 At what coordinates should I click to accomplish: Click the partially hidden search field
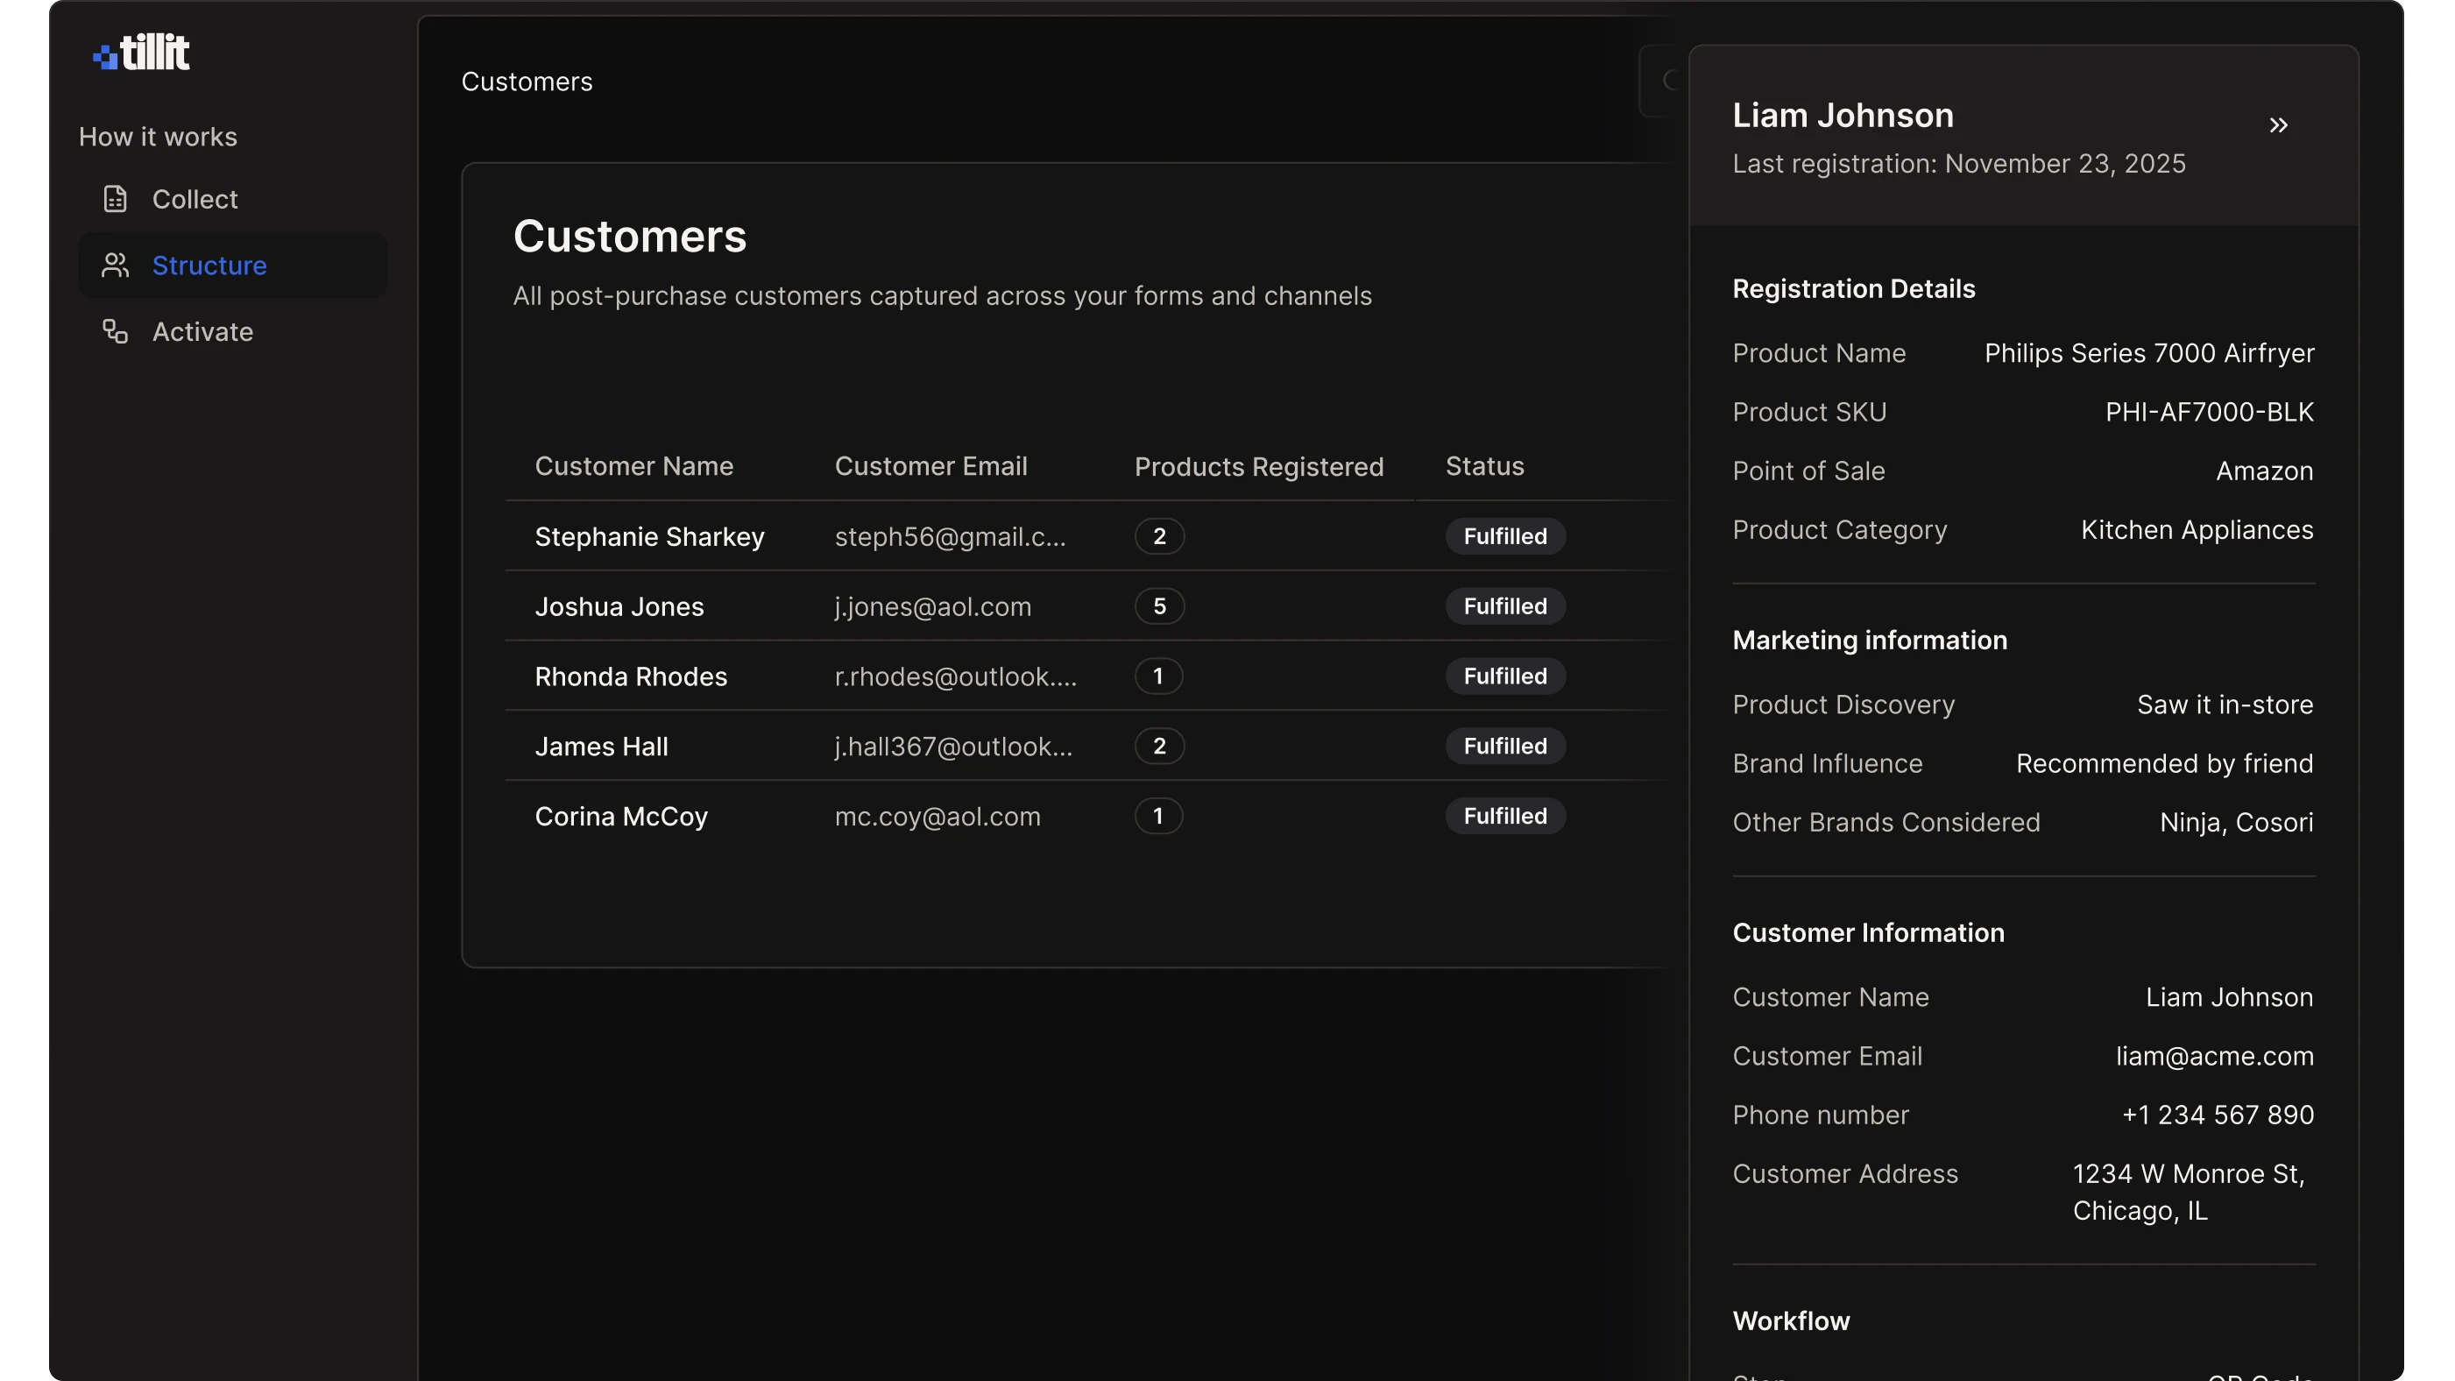1662,81
